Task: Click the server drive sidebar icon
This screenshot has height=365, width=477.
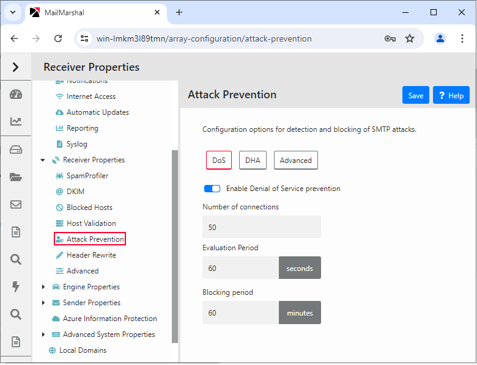Action: 16,150
